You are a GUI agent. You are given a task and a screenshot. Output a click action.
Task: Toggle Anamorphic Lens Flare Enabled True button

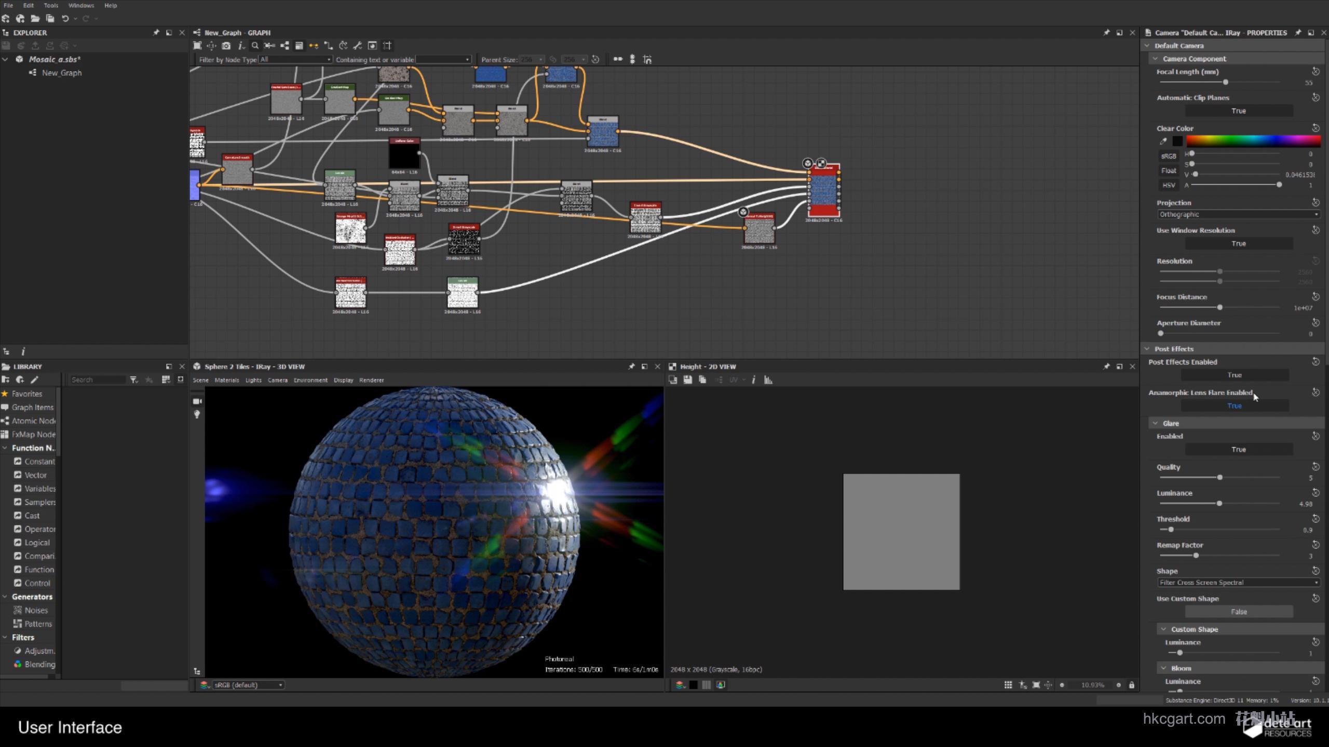click(1235, 406)
